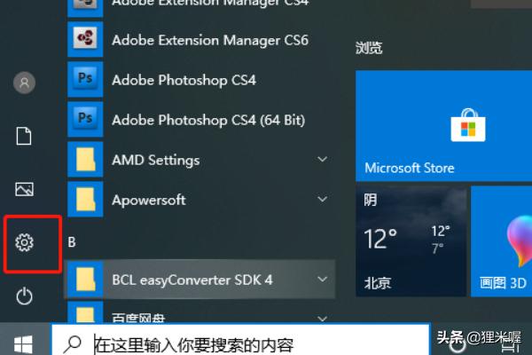Open the 百度网盘 folder entry
The image size is (532, 355).
(137, 317)
